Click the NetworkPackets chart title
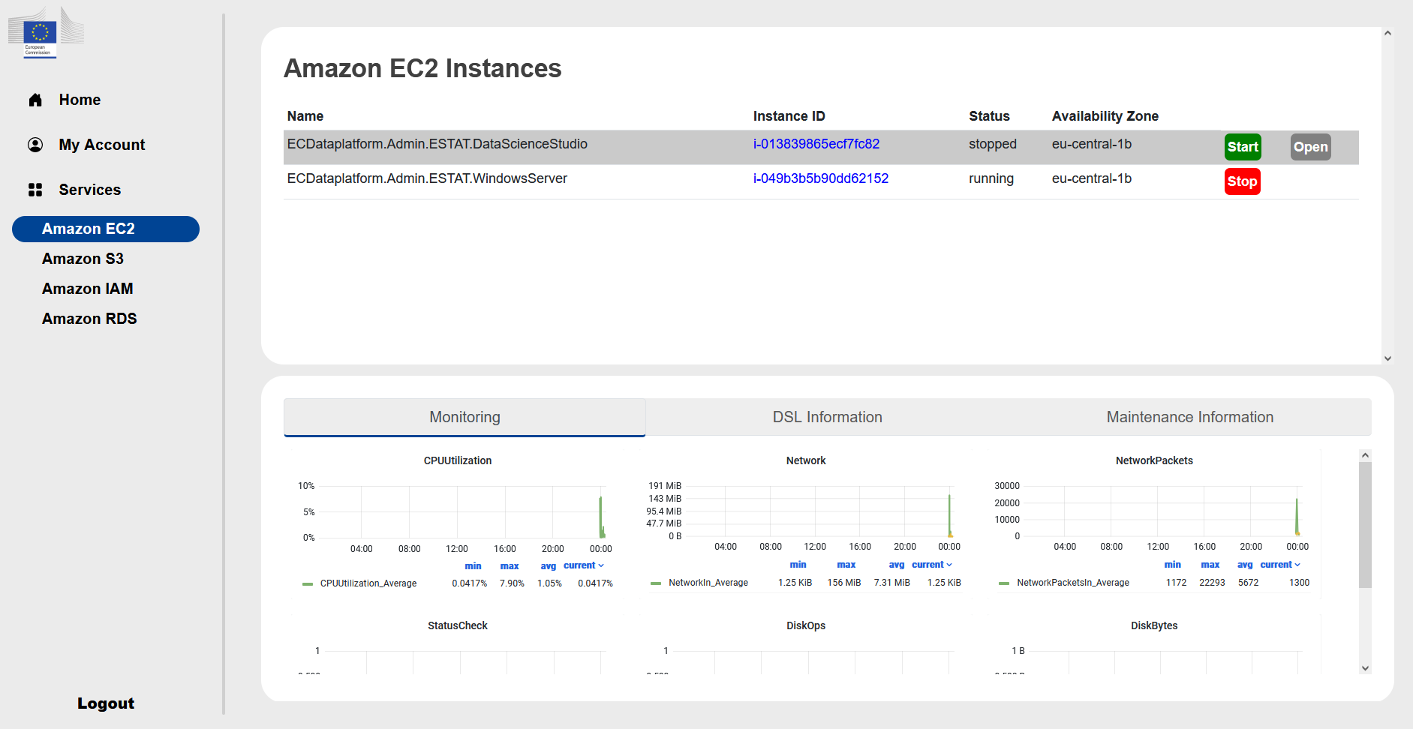 1154,460
